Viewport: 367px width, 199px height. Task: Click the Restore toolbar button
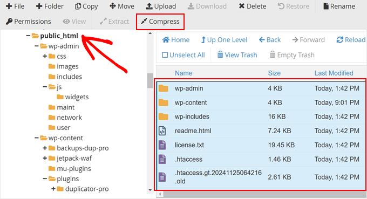point(294,6)
